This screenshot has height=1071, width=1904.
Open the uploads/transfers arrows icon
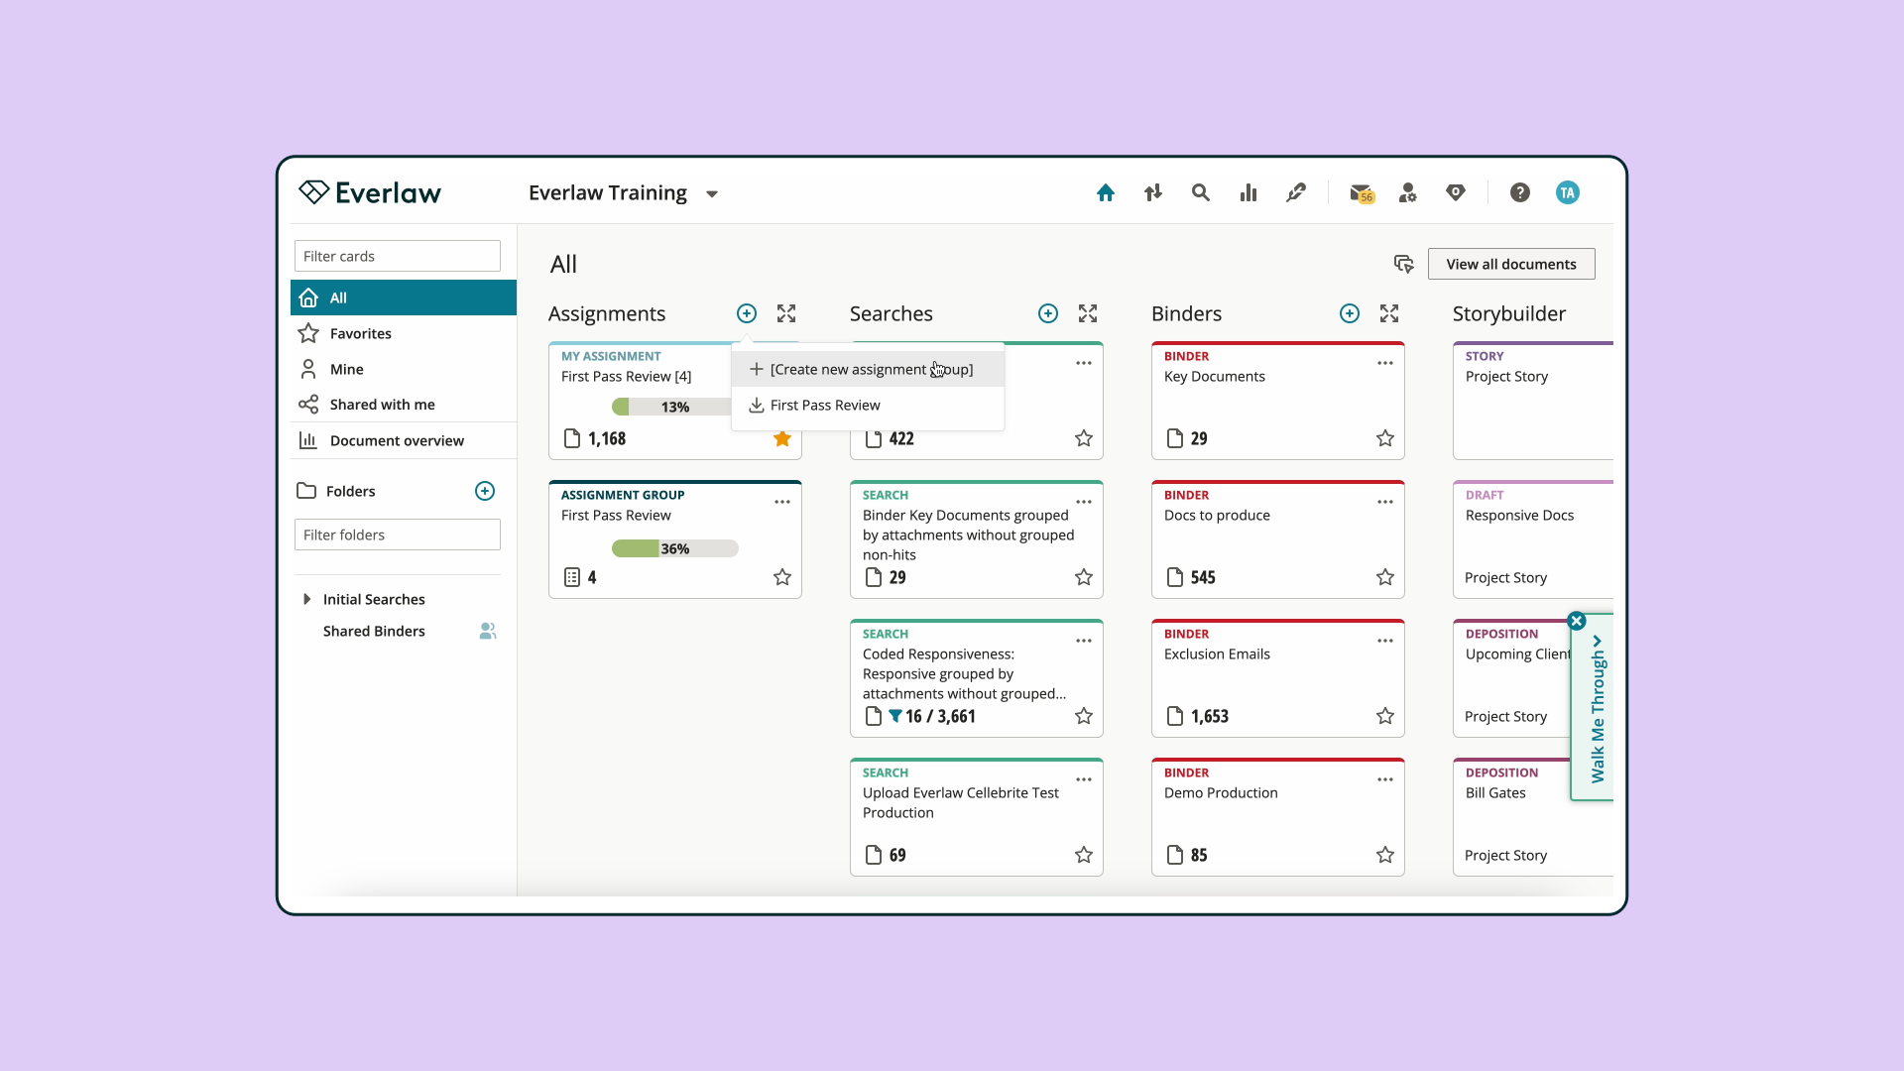pos(1152,192)
